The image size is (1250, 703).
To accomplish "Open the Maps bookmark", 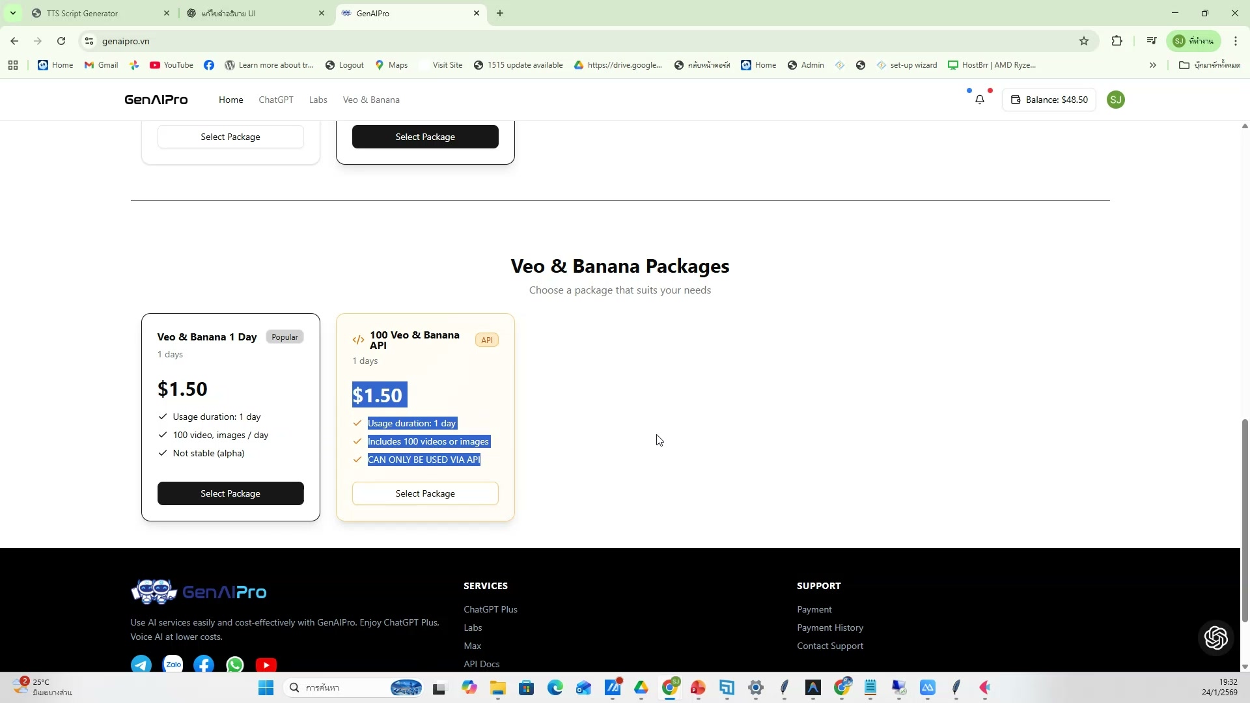I will [391, 64].
